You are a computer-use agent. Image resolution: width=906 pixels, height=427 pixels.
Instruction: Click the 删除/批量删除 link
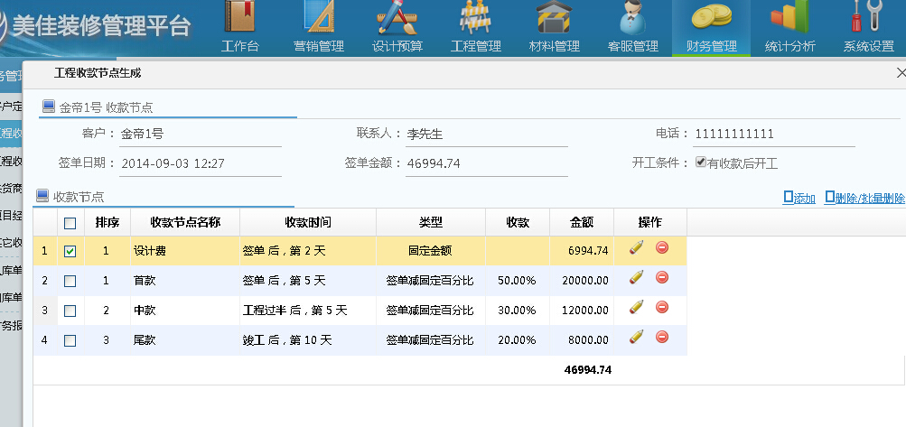[864, 198]
